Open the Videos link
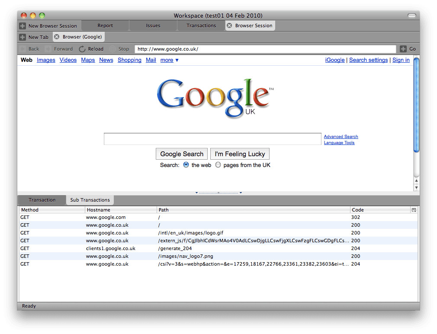This screenshot has height=334, width=437. tap(68, 60)
